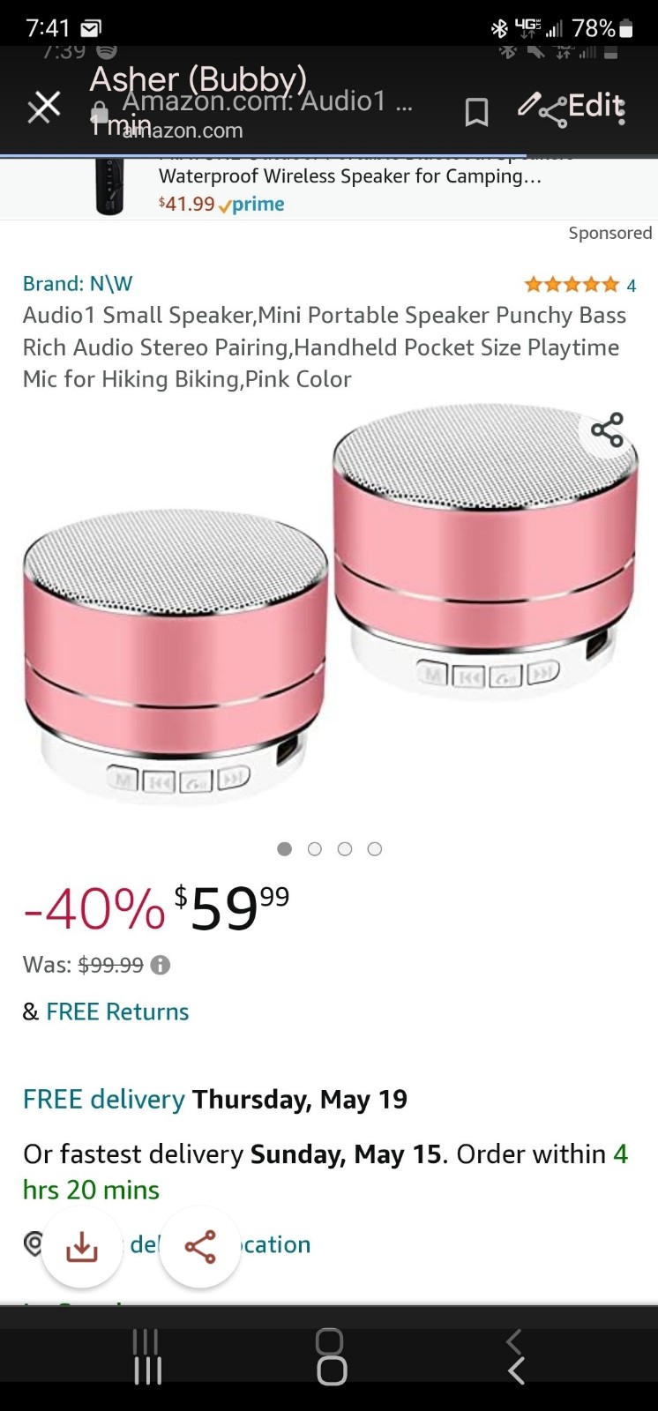The height and width of the screenshot is (1411, 658).
Task: Tap the FREE delivery link
Action: click(x=104, y=1100)
